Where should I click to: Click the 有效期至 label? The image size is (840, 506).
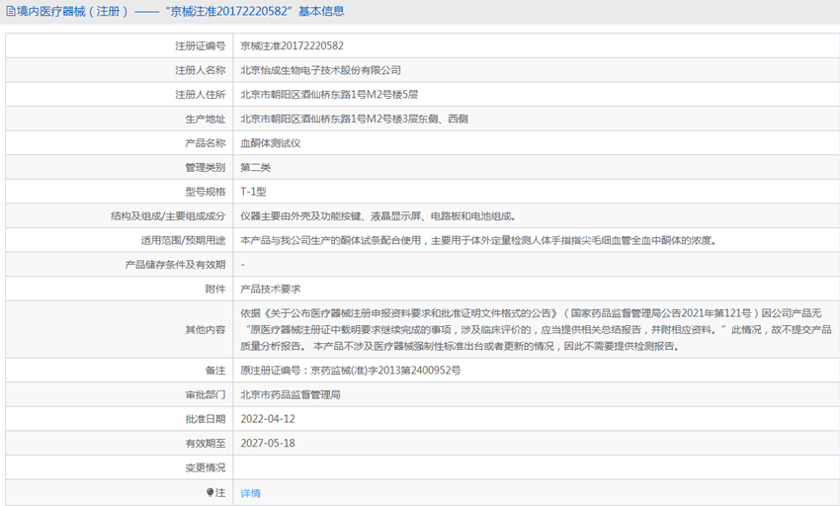coord(206,444)
